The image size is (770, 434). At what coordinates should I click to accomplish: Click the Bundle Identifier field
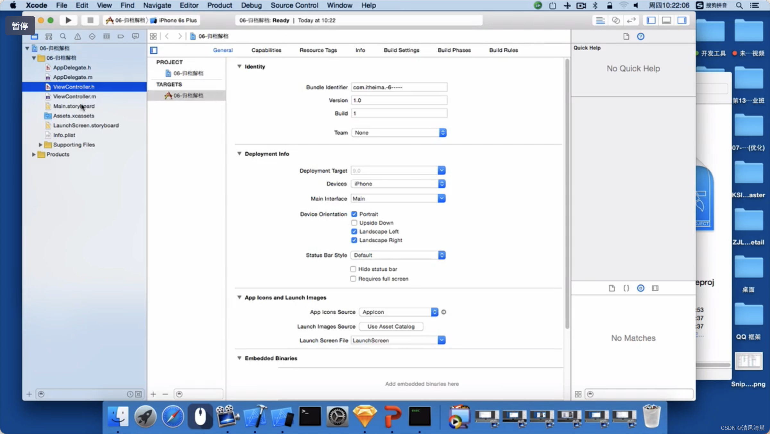pyautogui.click(x=399, y=87)
